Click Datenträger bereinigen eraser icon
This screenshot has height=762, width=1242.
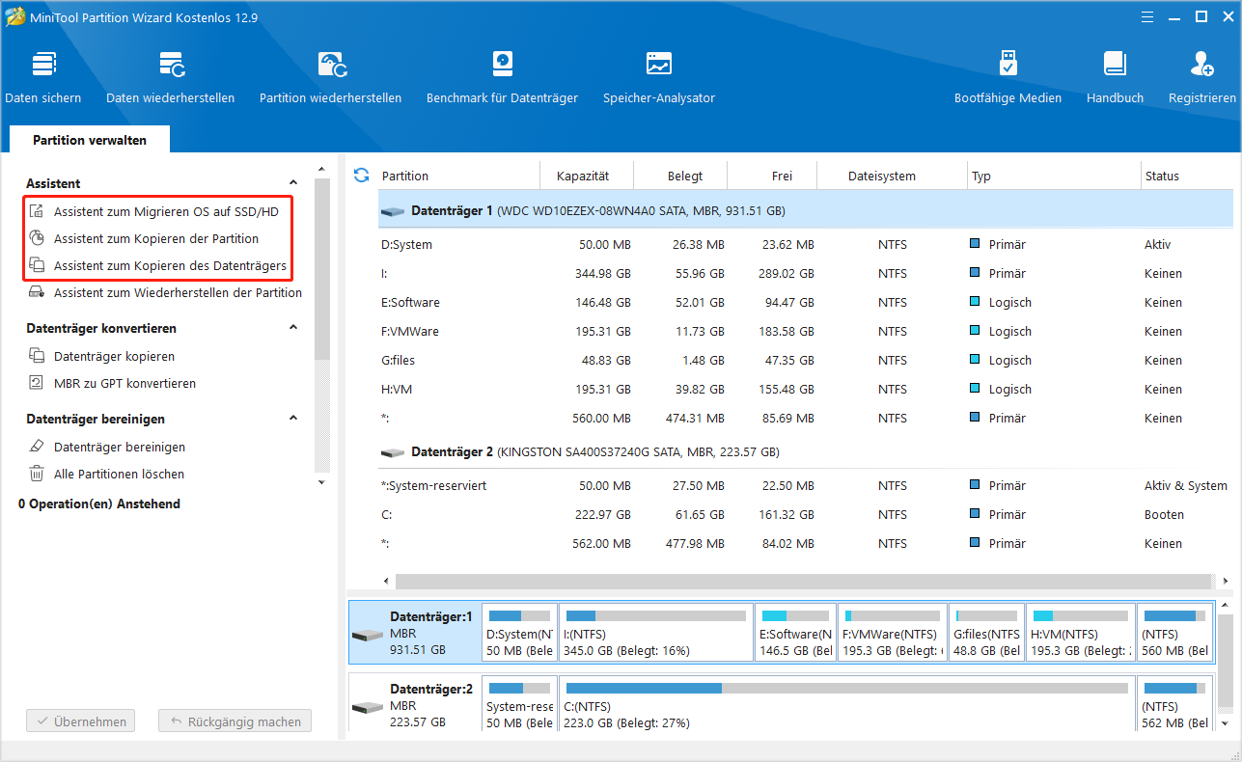(37, 447)
